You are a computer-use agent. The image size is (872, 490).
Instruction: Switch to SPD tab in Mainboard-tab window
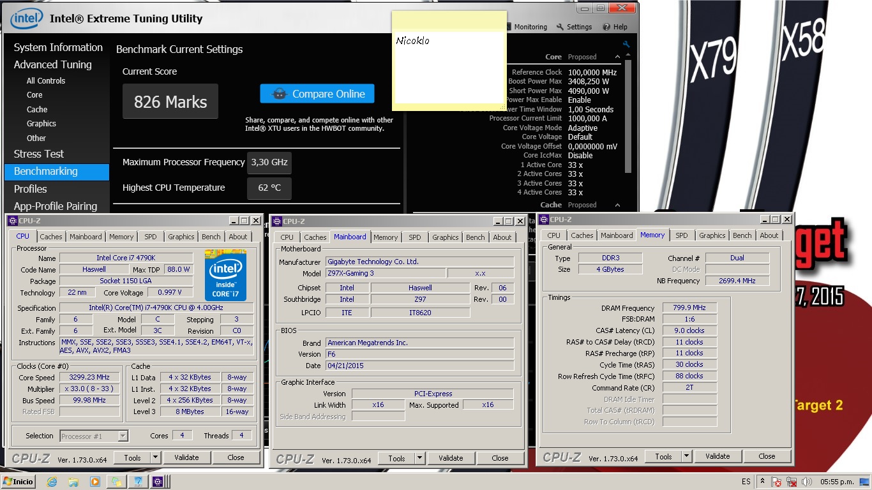pyautogui.click(x=415, y=237)
